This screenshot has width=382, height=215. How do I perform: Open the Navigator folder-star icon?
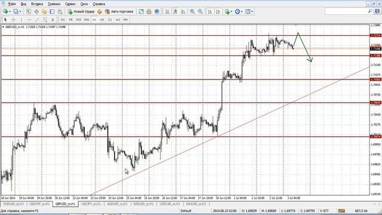(x=44, y=11)
